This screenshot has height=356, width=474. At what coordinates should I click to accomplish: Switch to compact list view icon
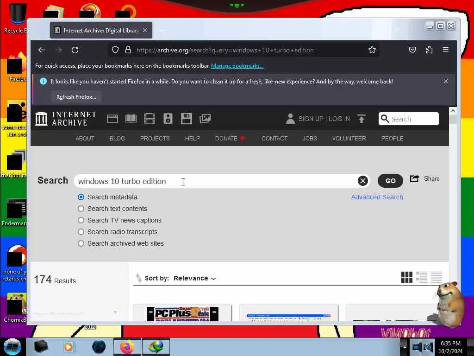[436, 277]
